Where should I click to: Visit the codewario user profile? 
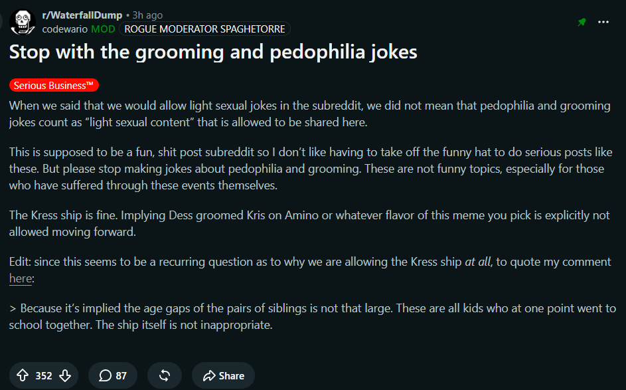[x=64, y=29]
